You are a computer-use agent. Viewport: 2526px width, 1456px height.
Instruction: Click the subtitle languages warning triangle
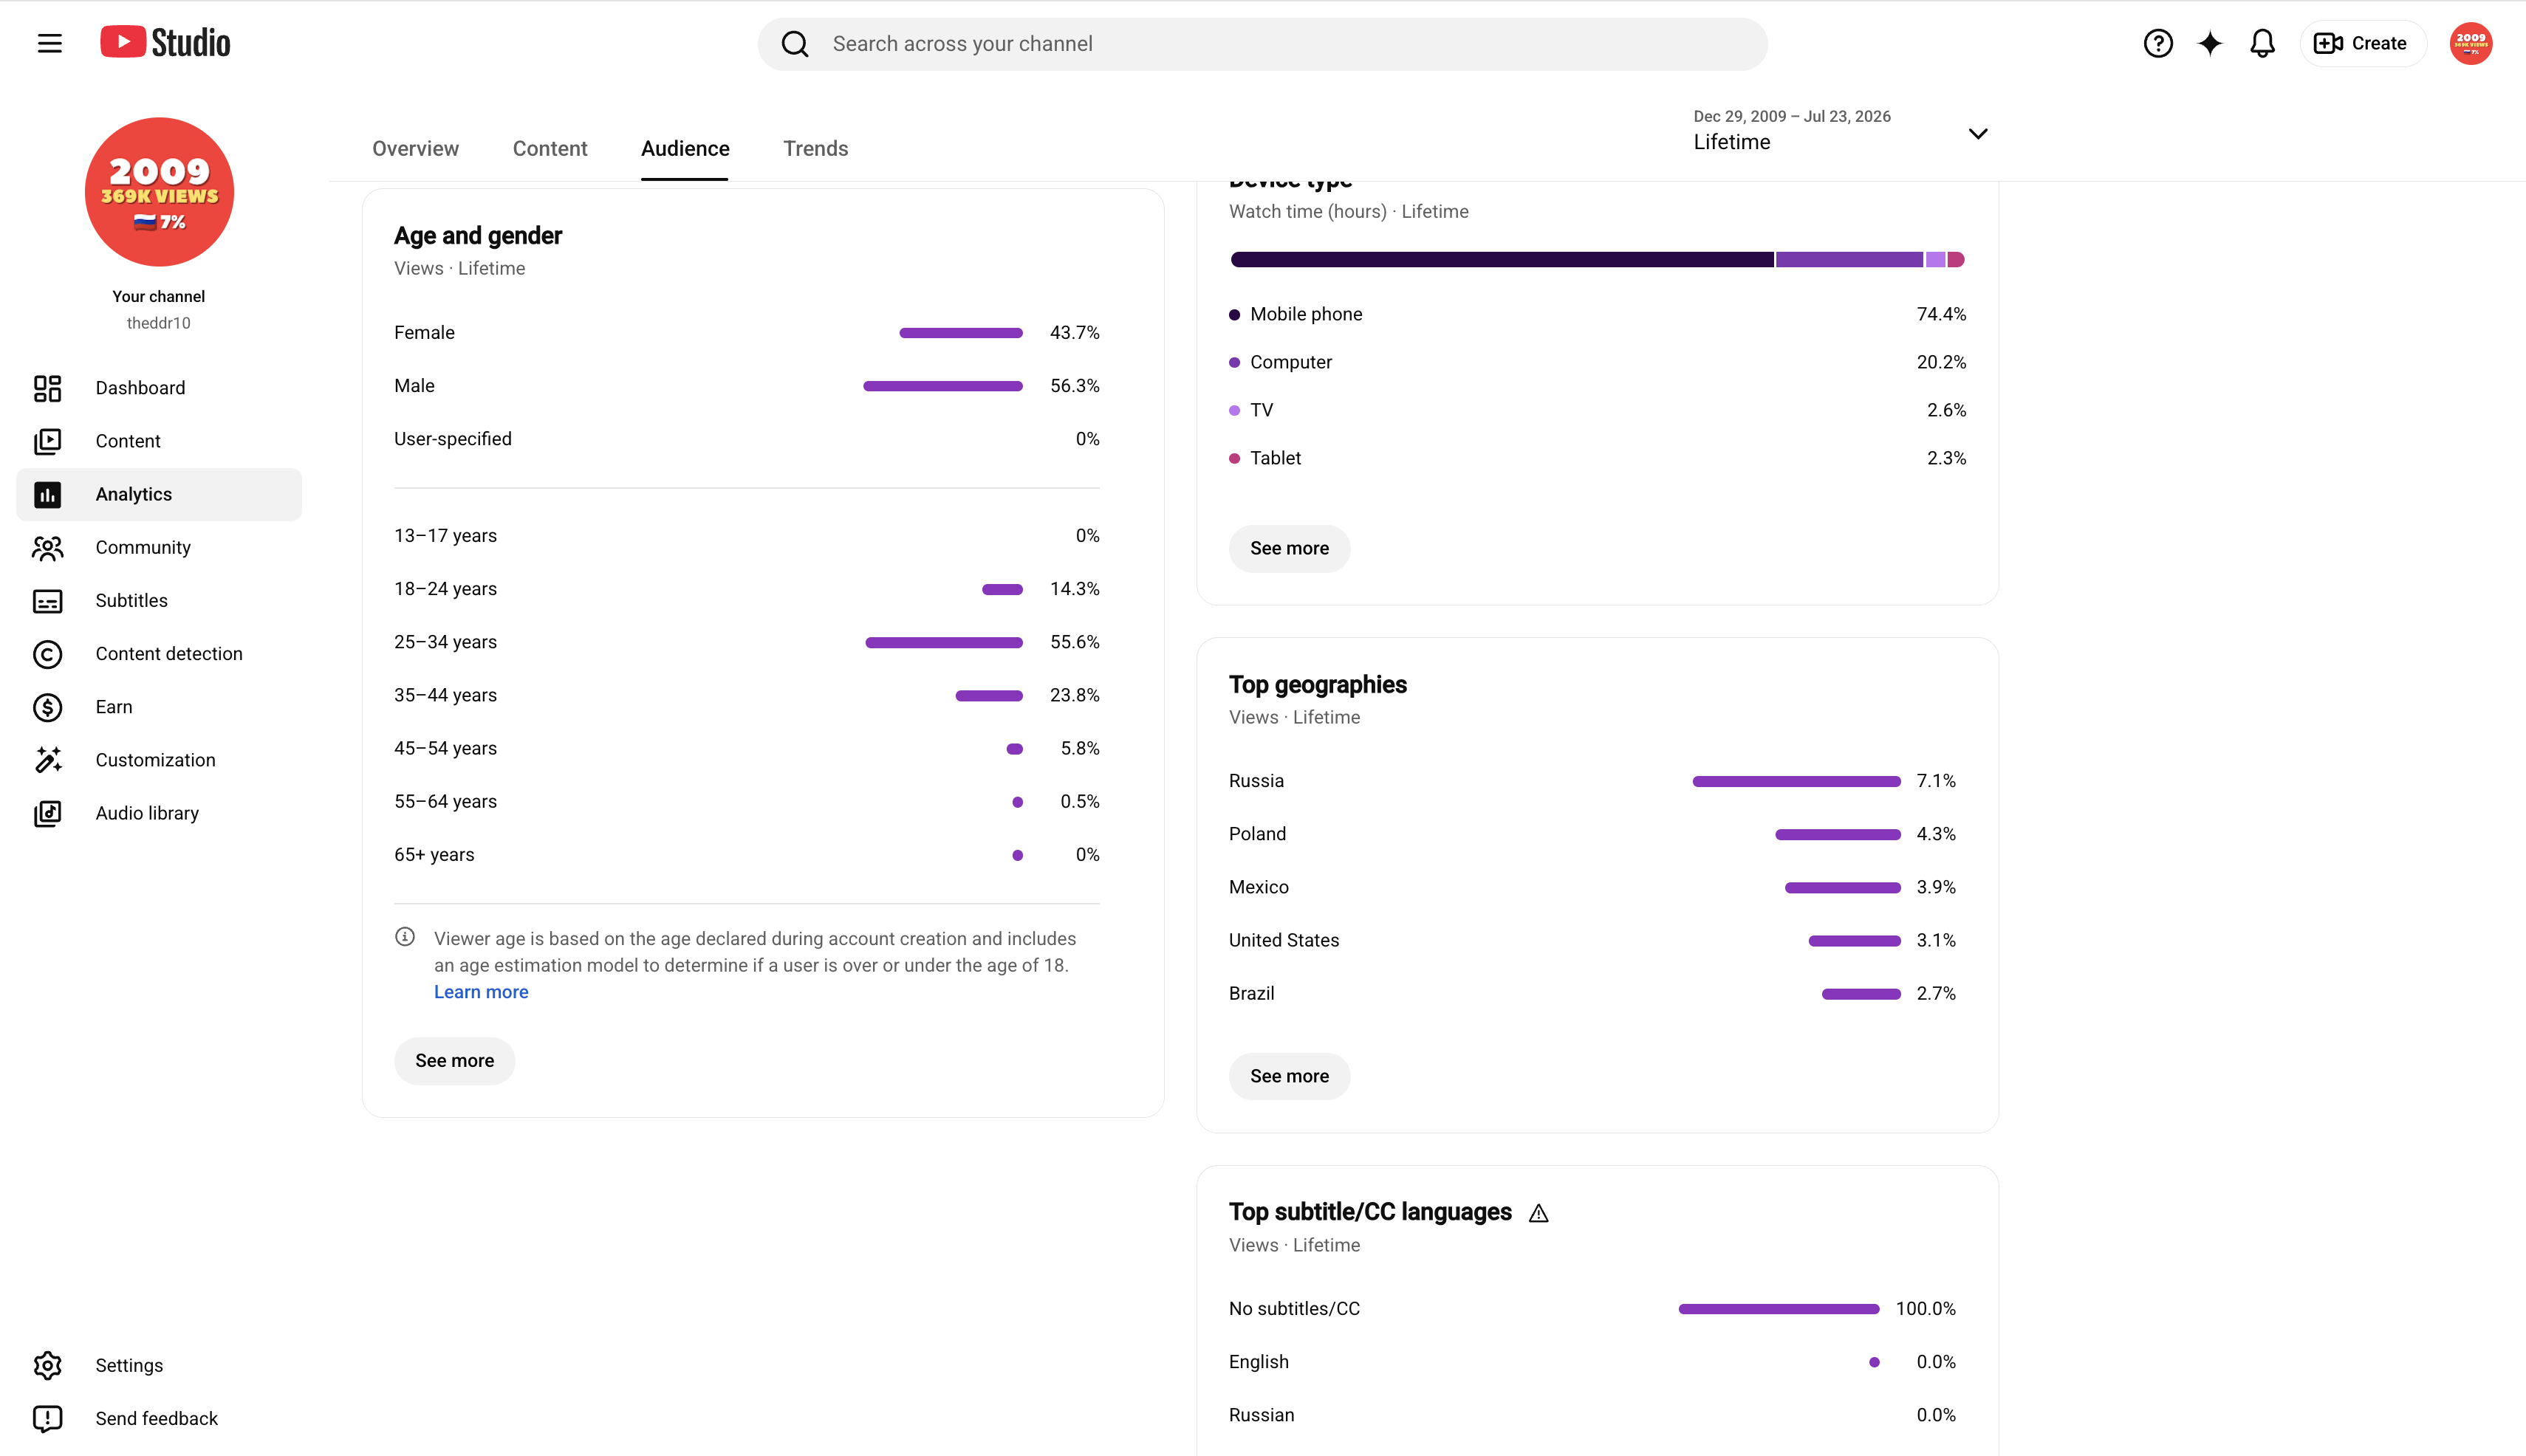[1538, 1213]
